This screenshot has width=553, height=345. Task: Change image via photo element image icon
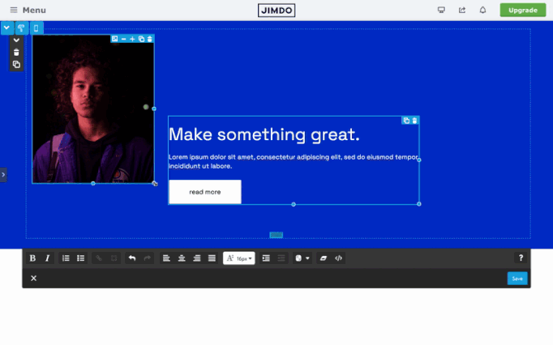[115, 39]
